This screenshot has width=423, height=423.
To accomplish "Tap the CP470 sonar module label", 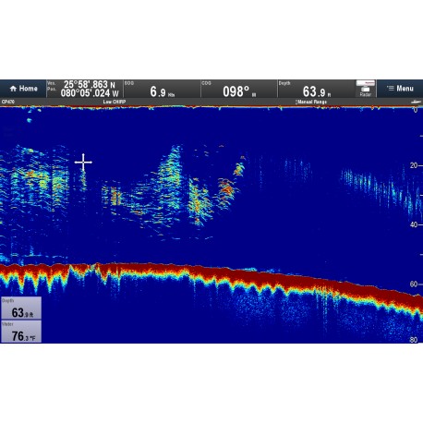I will pyautogui.click(x=8, y=102).
